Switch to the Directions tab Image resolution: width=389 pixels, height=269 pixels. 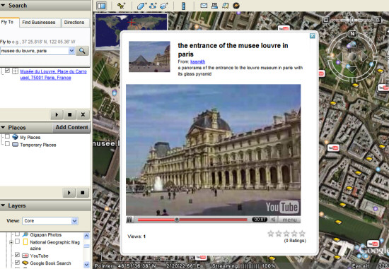74,23
